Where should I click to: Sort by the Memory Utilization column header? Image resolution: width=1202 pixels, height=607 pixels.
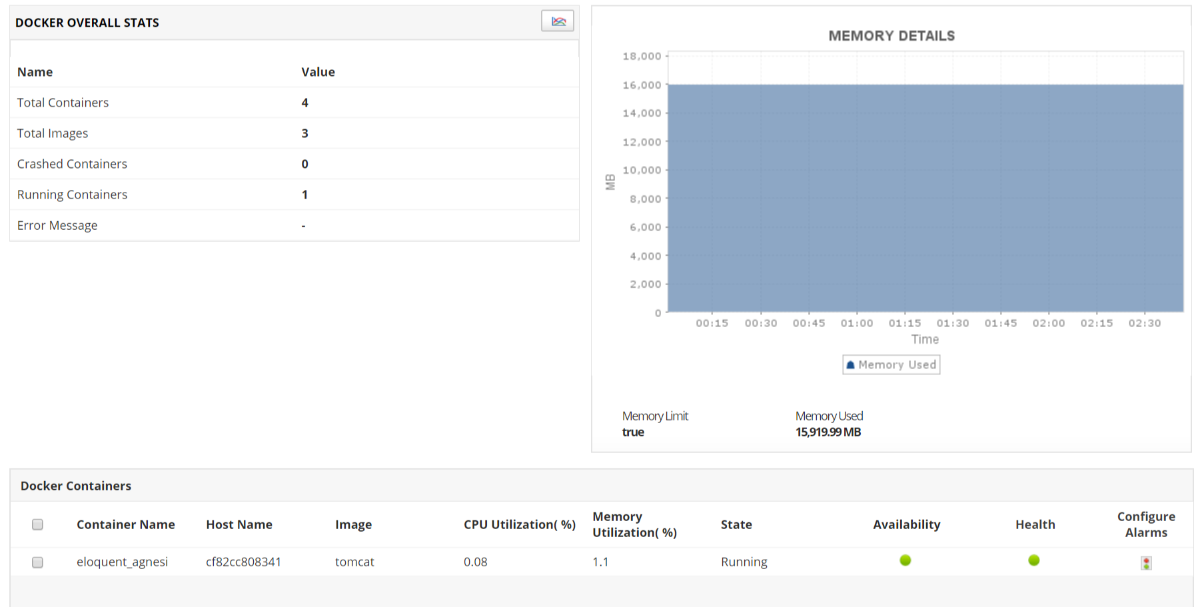tap(634, 524)
